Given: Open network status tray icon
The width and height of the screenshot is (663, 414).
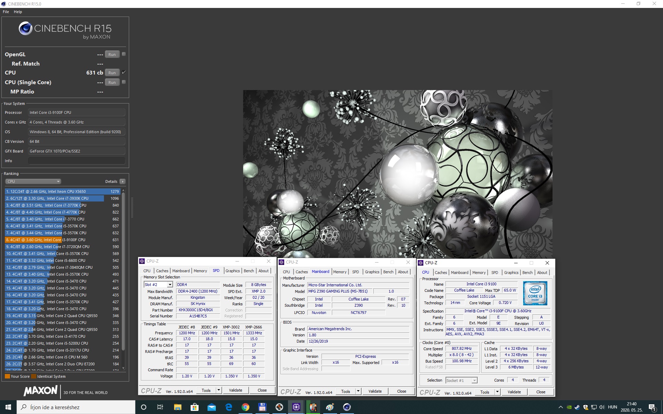Looking at the screenshot, I should pos(594,407).
